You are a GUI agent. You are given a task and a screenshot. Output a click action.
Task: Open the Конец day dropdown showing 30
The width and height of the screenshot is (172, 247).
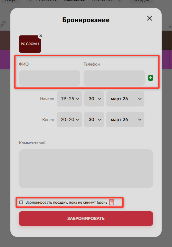[94, 120]
